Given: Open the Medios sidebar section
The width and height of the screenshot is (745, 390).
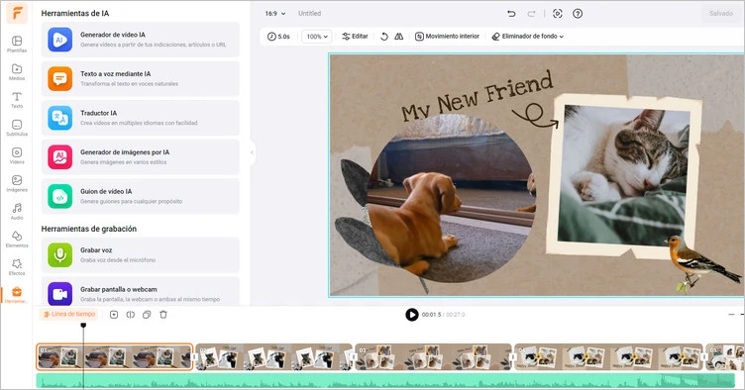Looking at the screenshot, I should tap(17, 72).
